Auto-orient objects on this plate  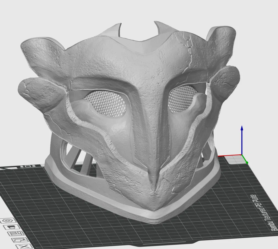19,240
